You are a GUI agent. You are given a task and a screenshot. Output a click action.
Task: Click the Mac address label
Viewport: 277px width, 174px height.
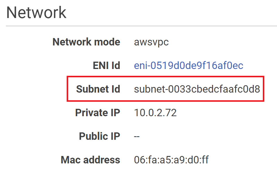(x=90, y=160)
